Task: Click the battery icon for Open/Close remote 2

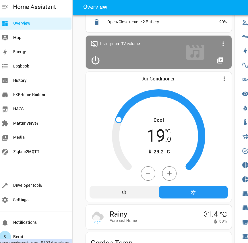Action: tap(96, 22)
